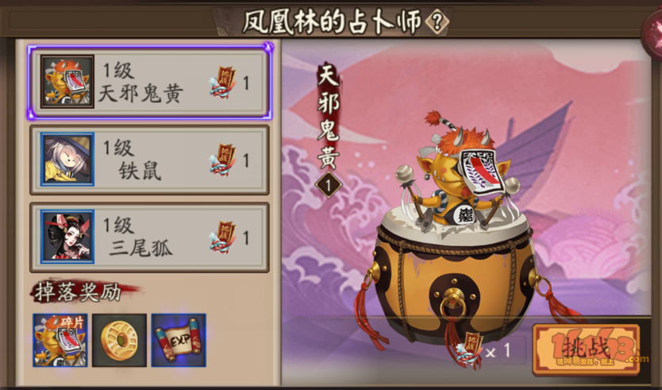
Task: Select the 铁鼠 level 1 entry
Action: tap(149, 160)
